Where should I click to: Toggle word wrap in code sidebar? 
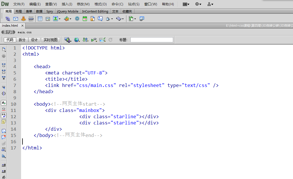(x=4, y=115)
